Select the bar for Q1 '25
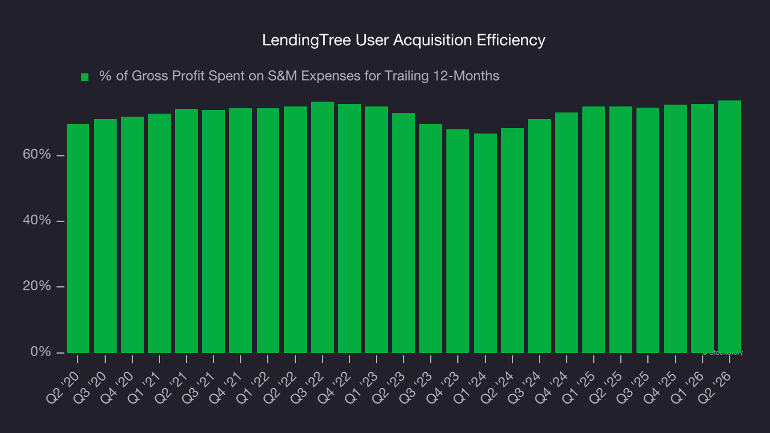770x433 pixels. click(x=594, y=230)
